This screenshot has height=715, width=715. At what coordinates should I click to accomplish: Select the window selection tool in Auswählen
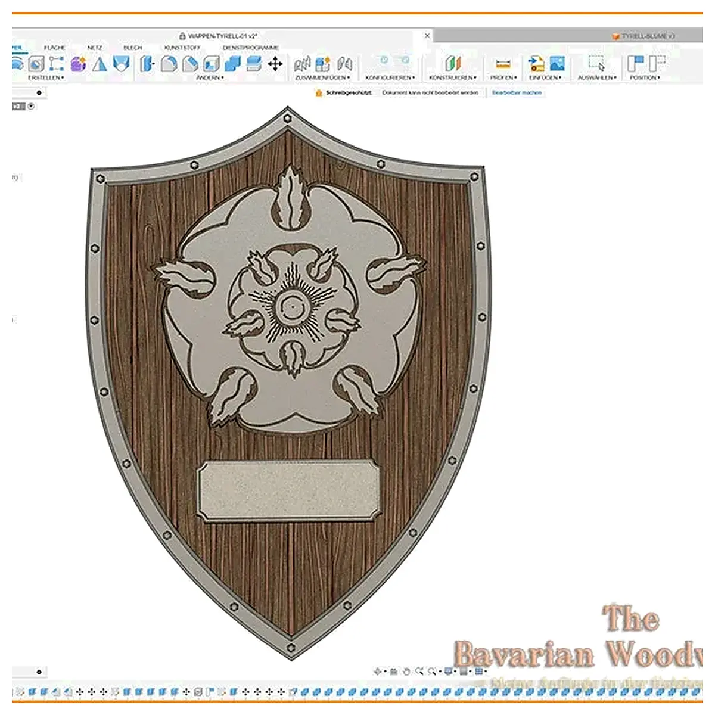[596, 63]
